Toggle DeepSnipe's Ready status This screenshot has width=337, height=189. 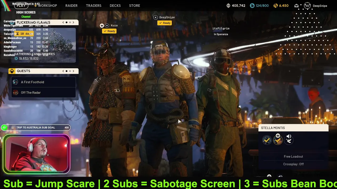click(165, 23)
